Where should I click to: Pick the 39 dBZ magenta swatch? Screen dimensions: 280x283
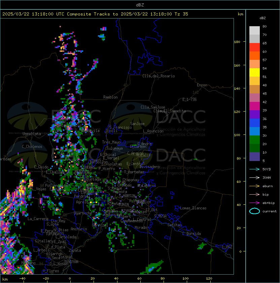[254, 106]
